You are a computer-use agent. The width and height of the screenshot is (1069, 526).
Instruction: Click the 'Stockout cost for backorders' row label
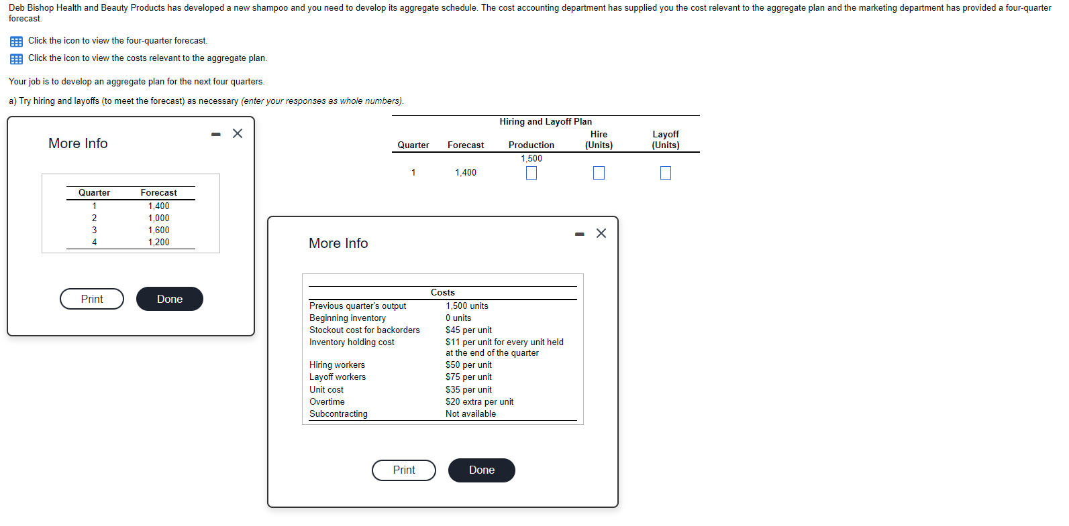tap(364, 330)
